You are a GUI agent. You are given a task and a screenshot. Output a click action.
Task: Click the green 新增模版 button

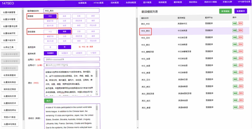pos(226,11)
